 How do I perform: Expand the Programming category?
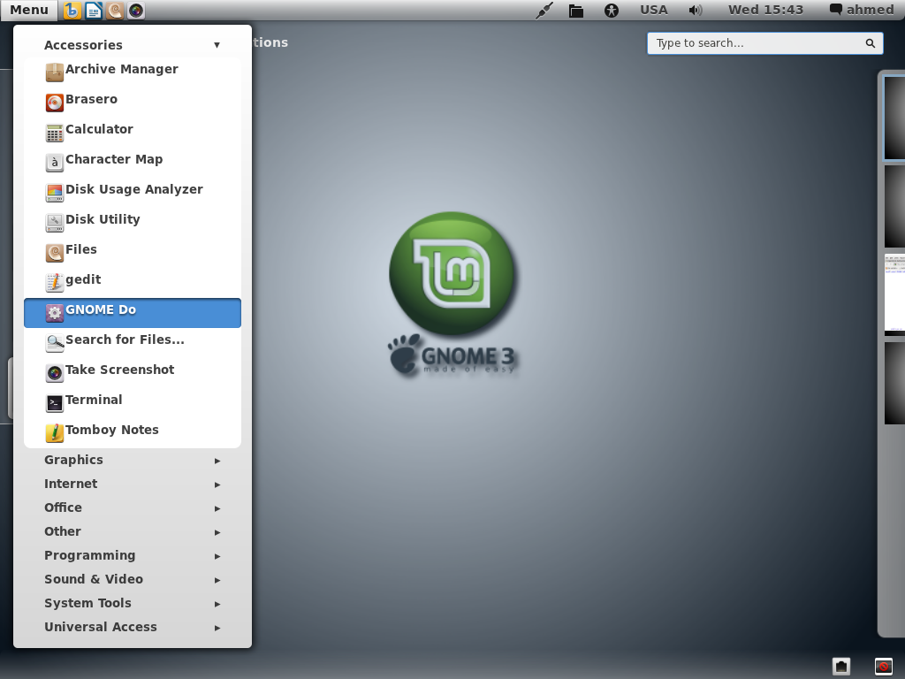(133, 555)
